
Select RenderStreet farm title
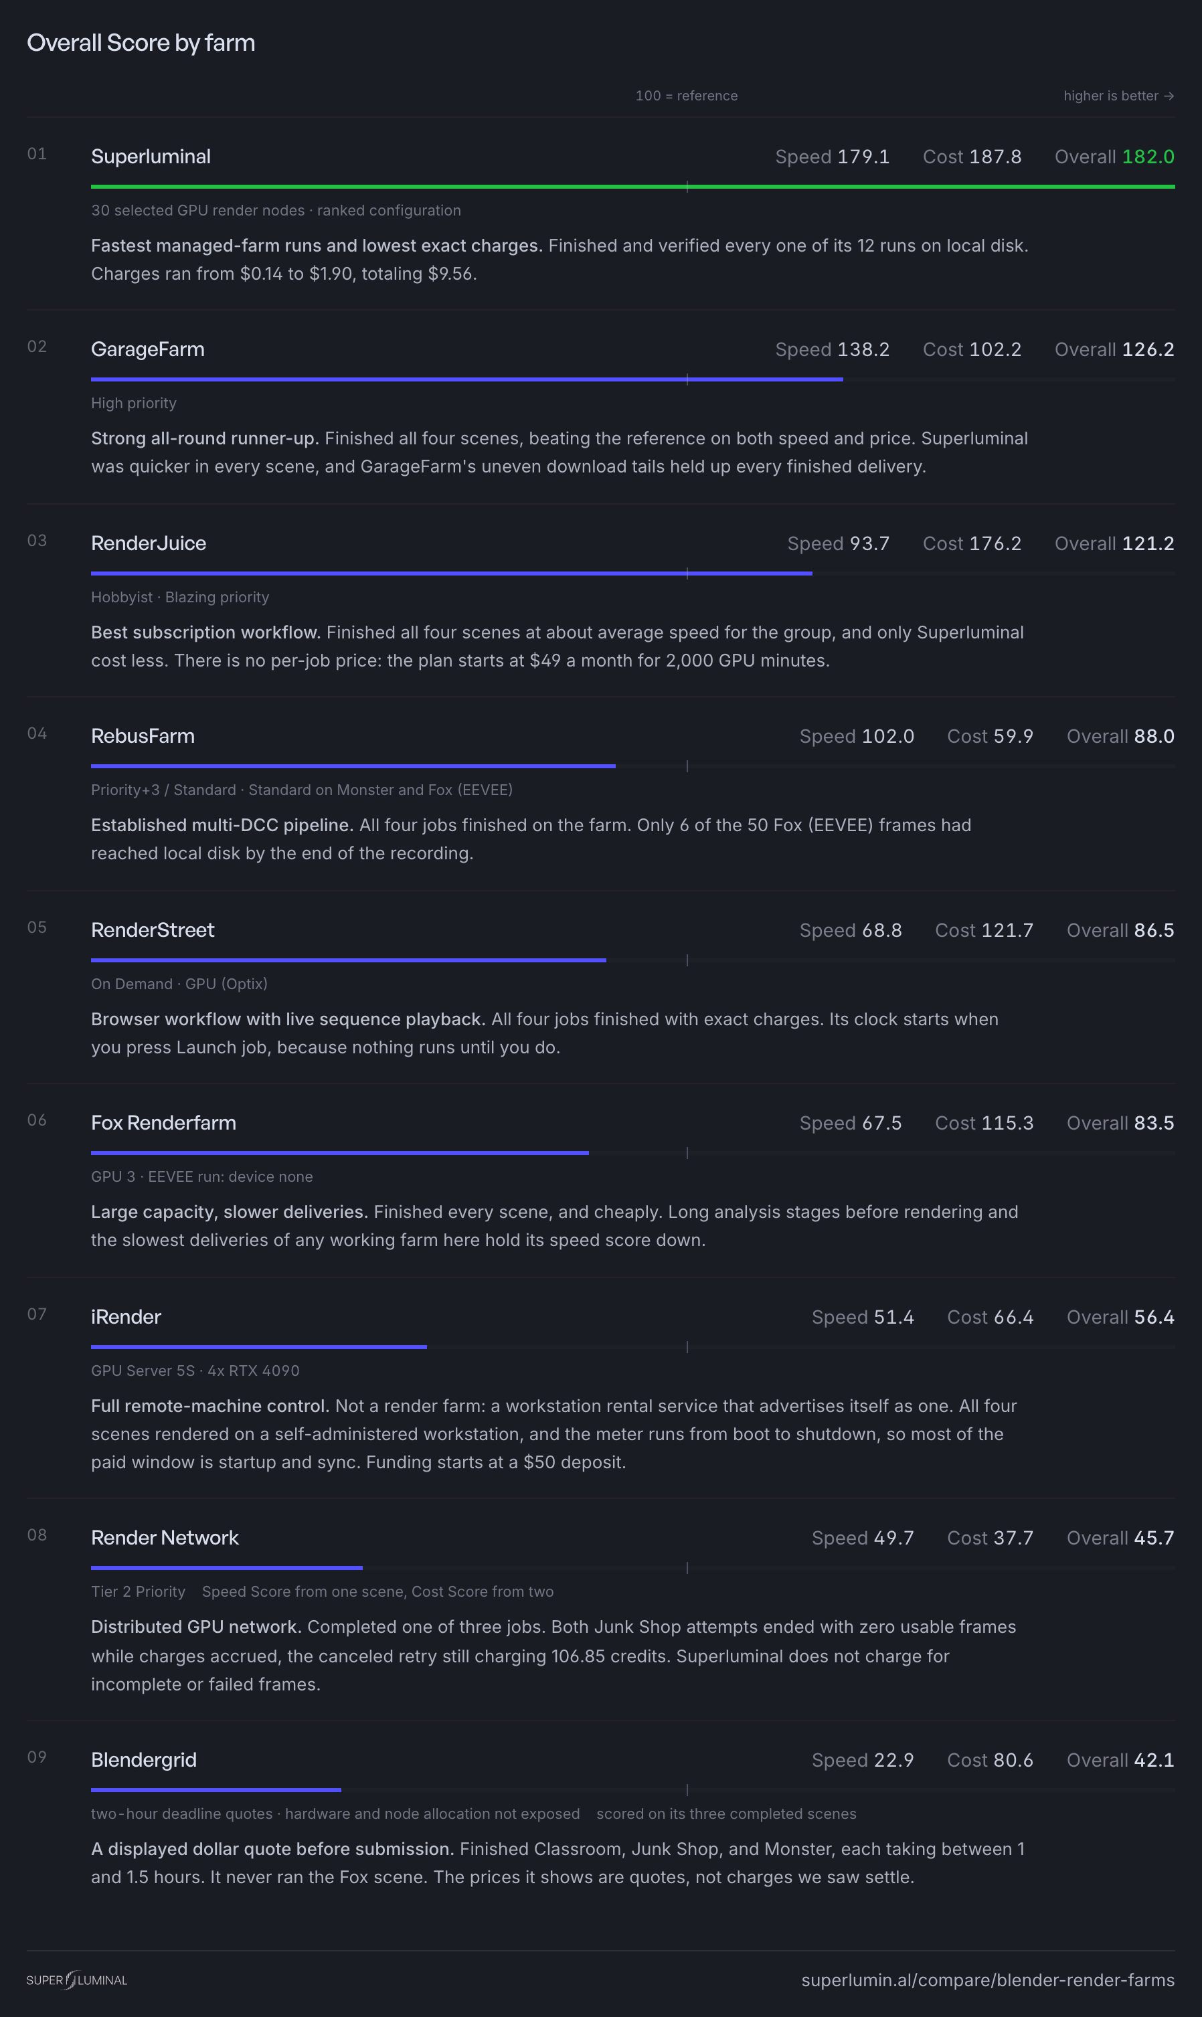(x=153, y=930)
